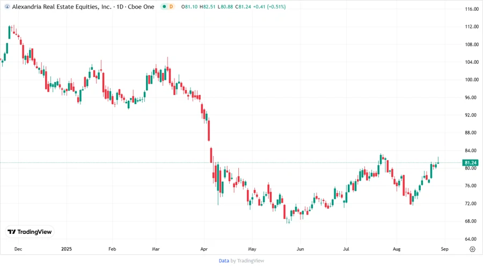Image resolution: width=483 pixels, height=267 pixels.
Task: Click the 100.00 price scale label
Action: tap(472, 80)
